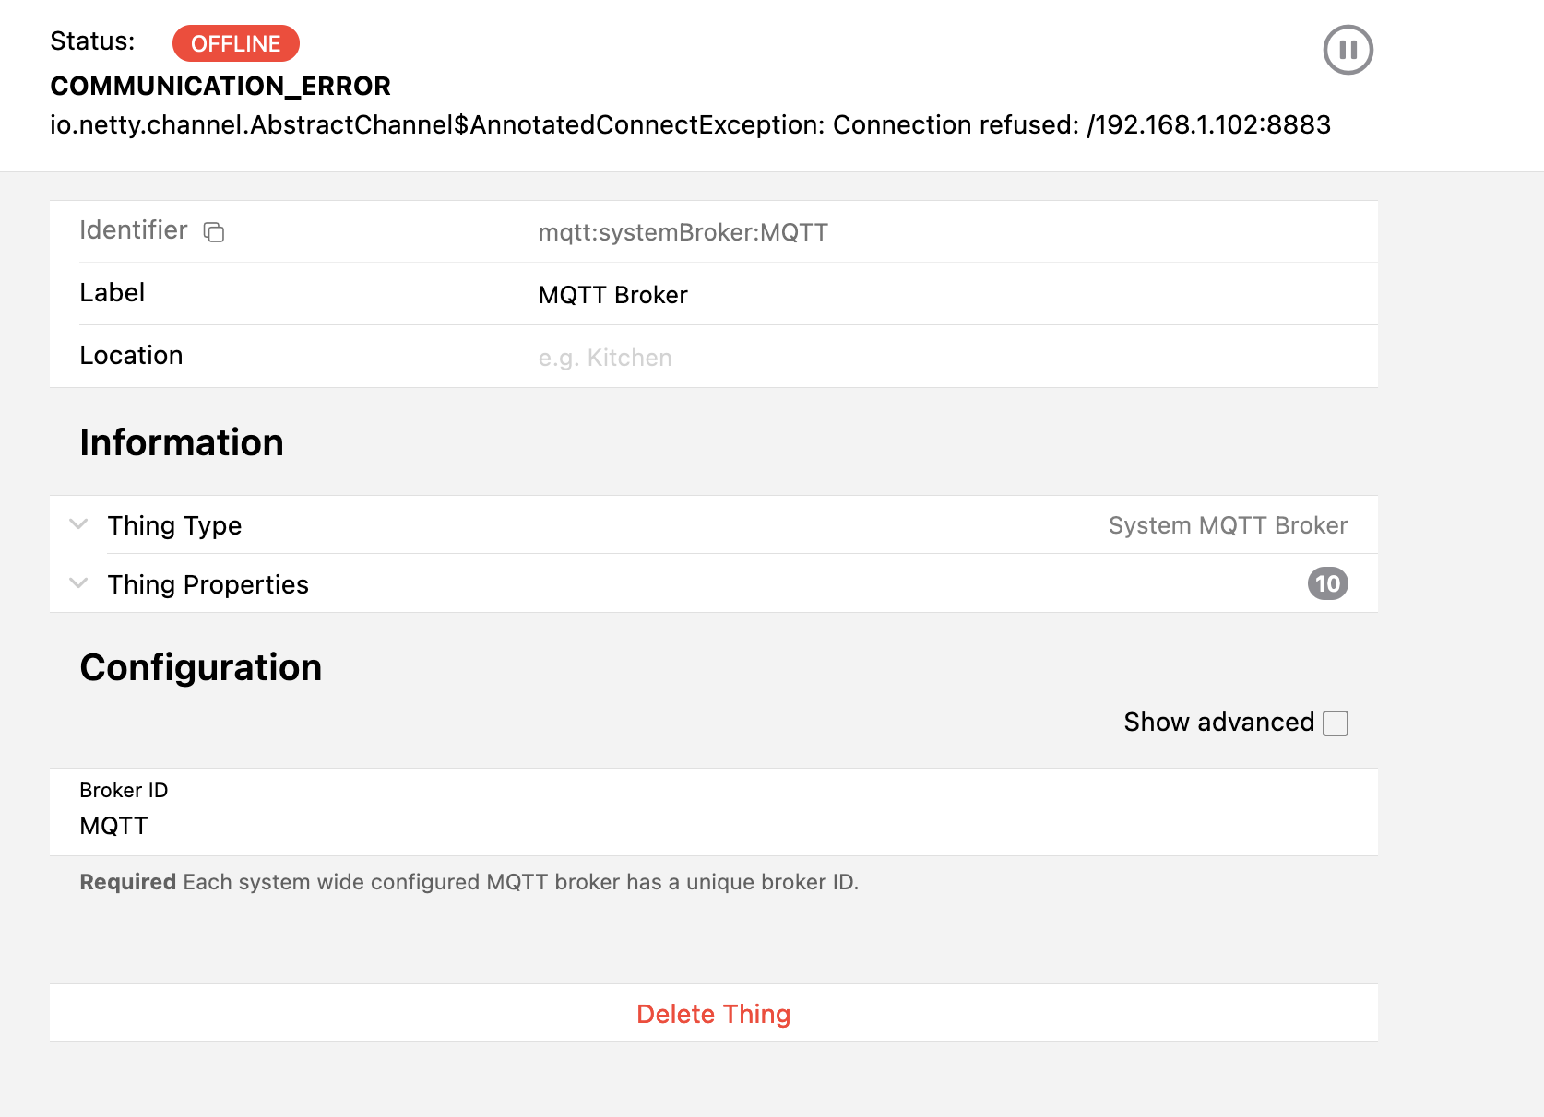The height and width of the screenshot is (1117, 1544).
Task: Select the Connection refused error message
Action: (690, 125)
